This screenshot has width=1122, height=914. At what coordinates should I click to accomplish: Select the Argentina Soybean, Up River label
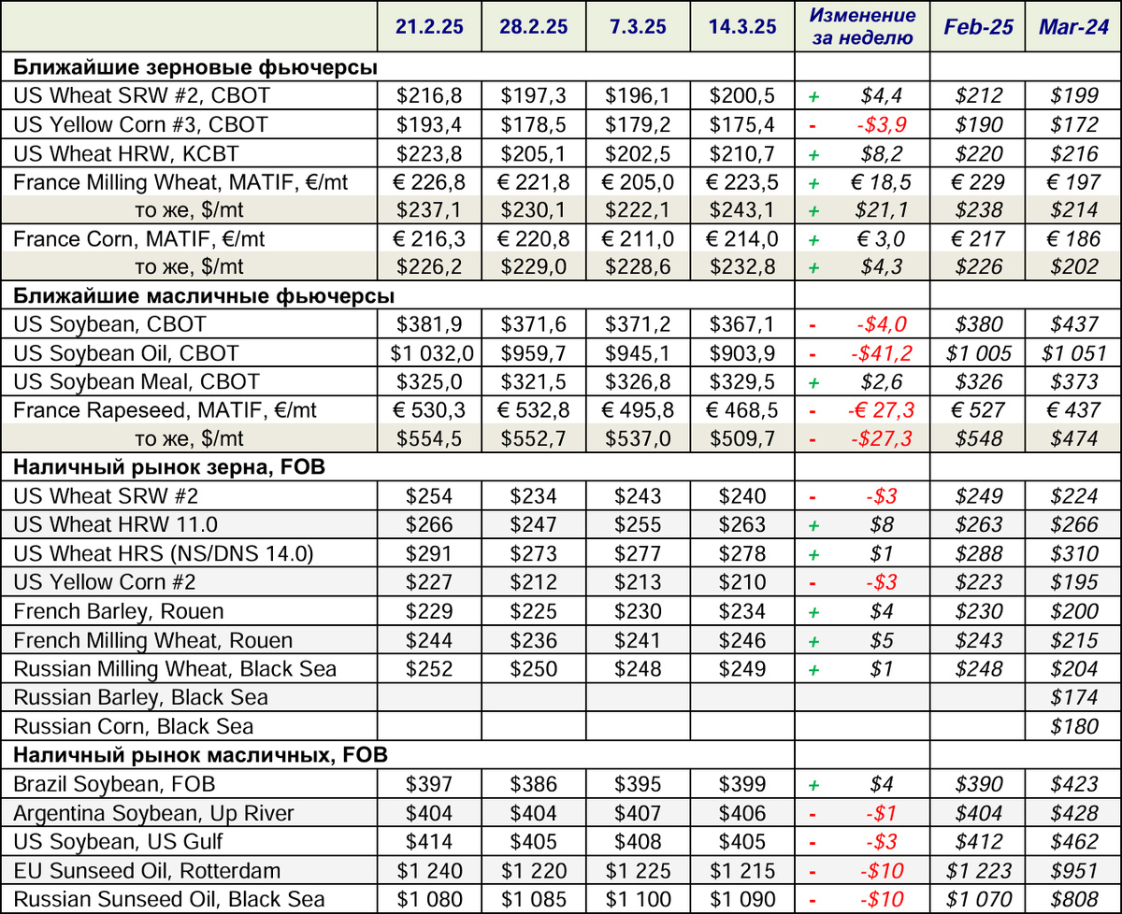[153, 813]
